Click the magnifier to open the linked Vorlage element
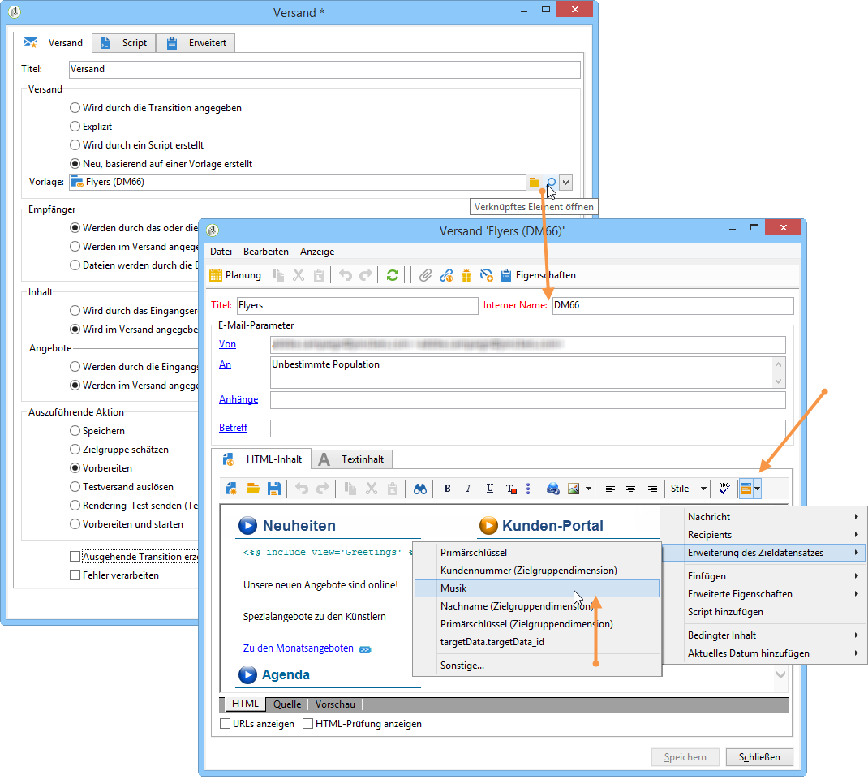Image resolution: width=868 pixels, height=784 pixels. click(x=552, y=182)
